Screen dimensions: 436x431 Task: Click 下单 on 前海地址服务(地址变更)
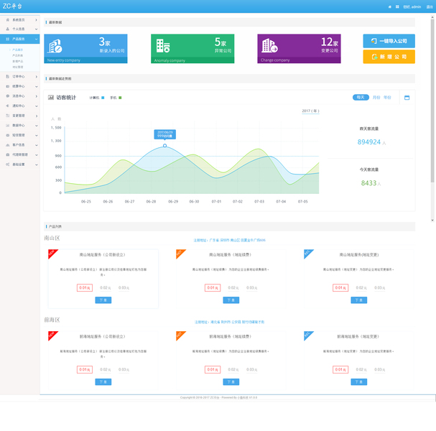click(x=358, y=381)
